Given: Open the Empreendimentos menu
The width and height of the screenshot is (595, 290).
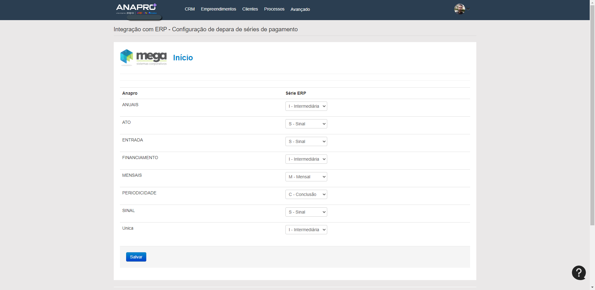Looking at the screenshot, I should 218,9.
